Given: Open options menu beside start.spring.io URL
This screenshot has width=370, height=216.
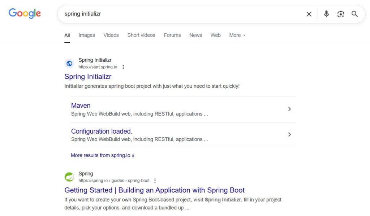Looking at the screenshot, I should (123, 67).
